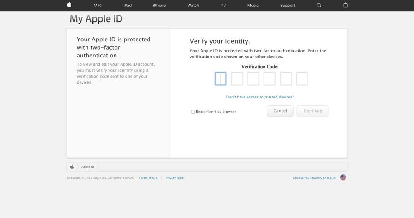Click Choose your country or region link
The height and width of the screenshot is (218, 414).
point(314,178)
